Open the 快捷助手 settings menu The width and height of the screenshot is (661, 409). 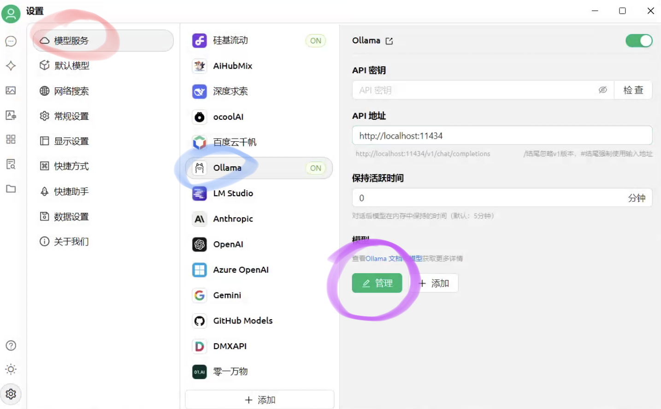[x=103, y=191]
